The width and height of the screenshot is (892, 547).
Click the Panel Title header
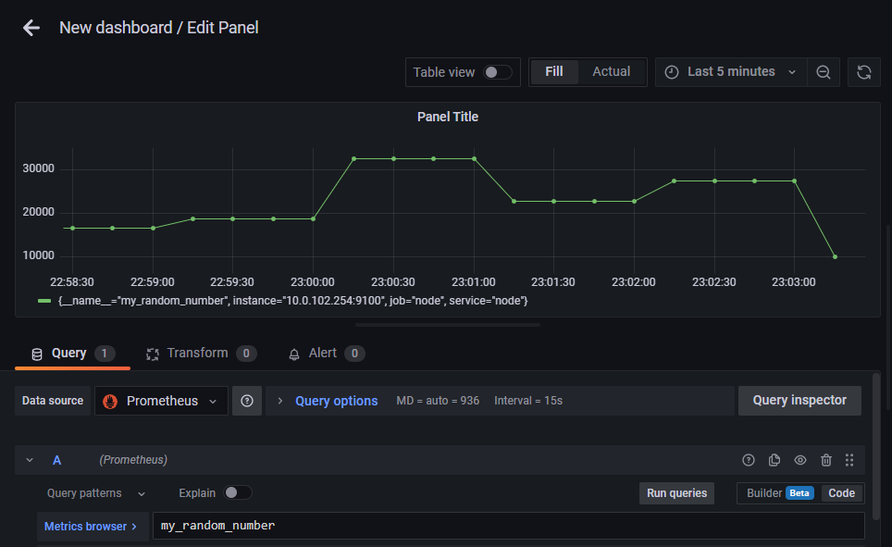tap(448, 117)
